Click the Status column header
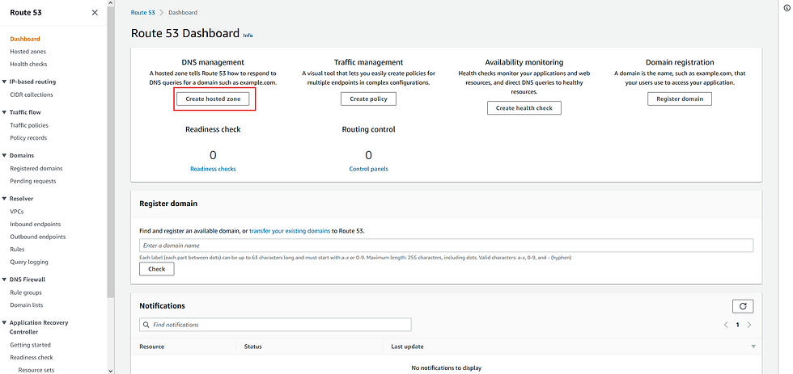 [252, 347]
